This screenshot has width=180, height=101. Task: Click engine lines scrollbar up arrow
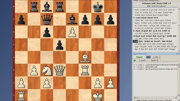[x=178, y=64]
